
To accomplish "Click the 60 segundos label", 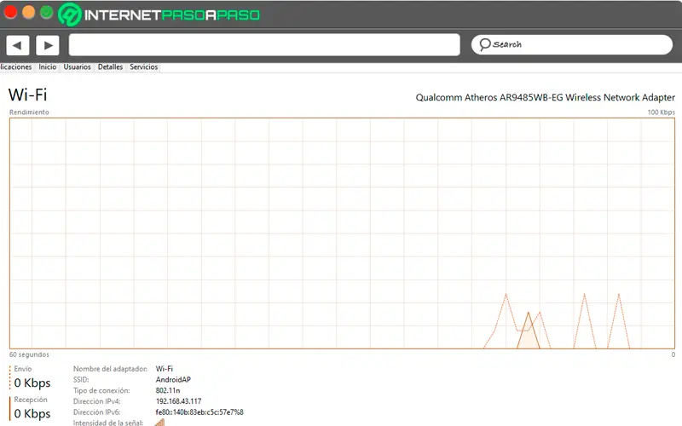I will (x=29, y=354).
